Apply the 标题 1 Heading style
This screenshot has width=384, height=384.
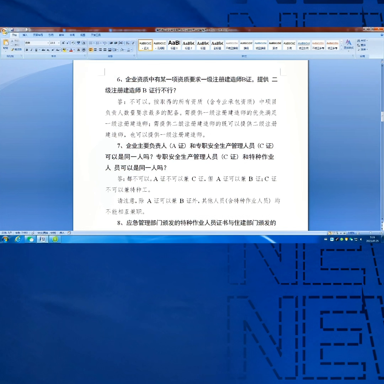click(x=174, y=45)
